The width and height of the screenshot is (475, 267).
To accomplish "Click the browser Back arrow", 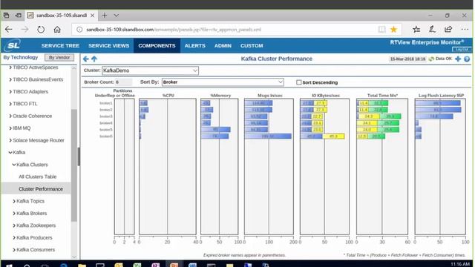I will click(9, 30).
